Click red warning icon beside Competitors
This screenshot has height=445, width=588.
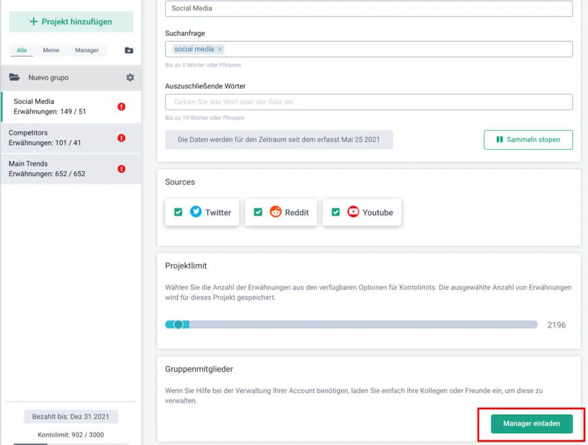[x=122, y=138]
